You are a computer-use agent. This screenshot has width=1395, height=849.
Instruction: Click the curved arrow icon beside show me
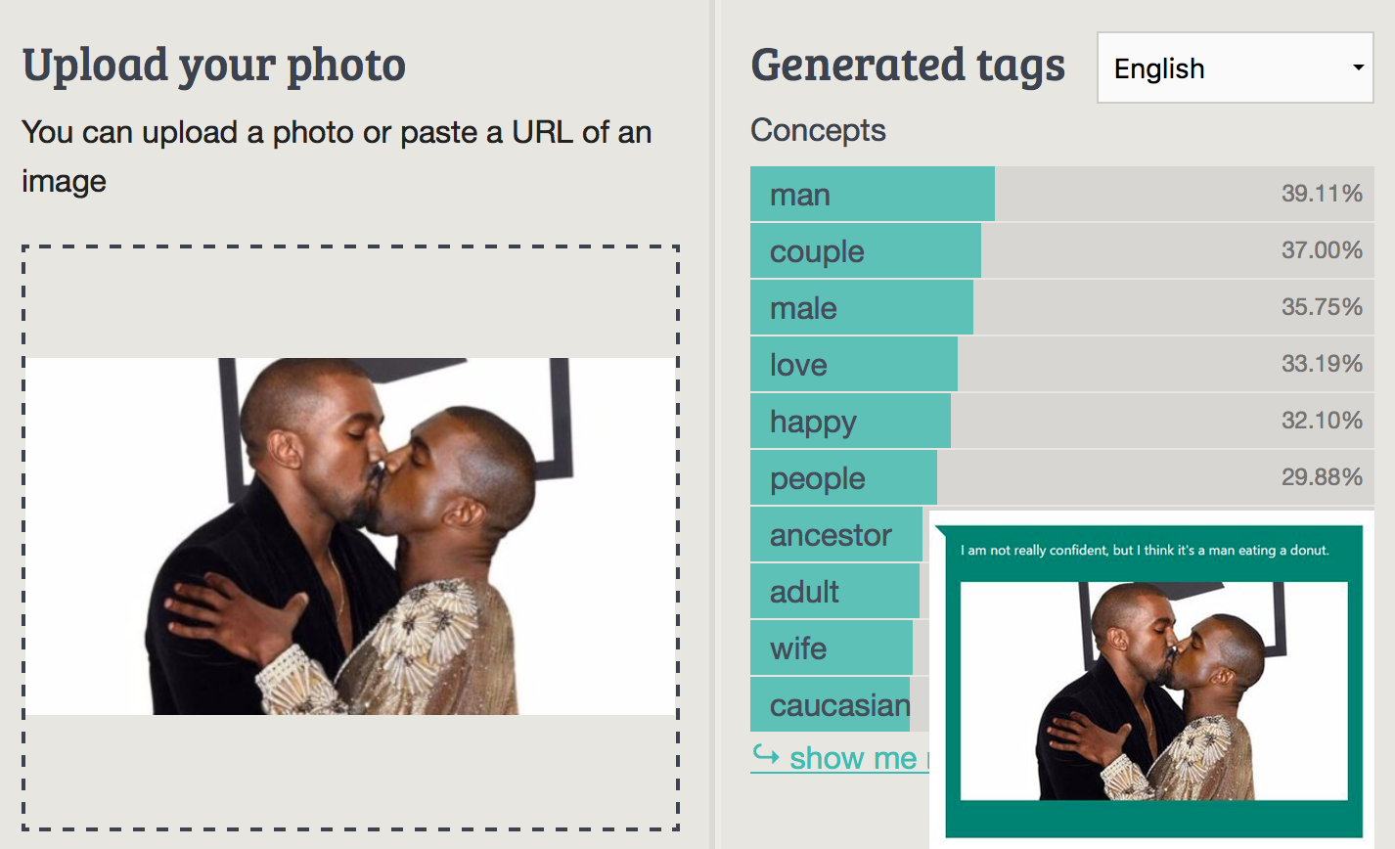tap(766, 755)
